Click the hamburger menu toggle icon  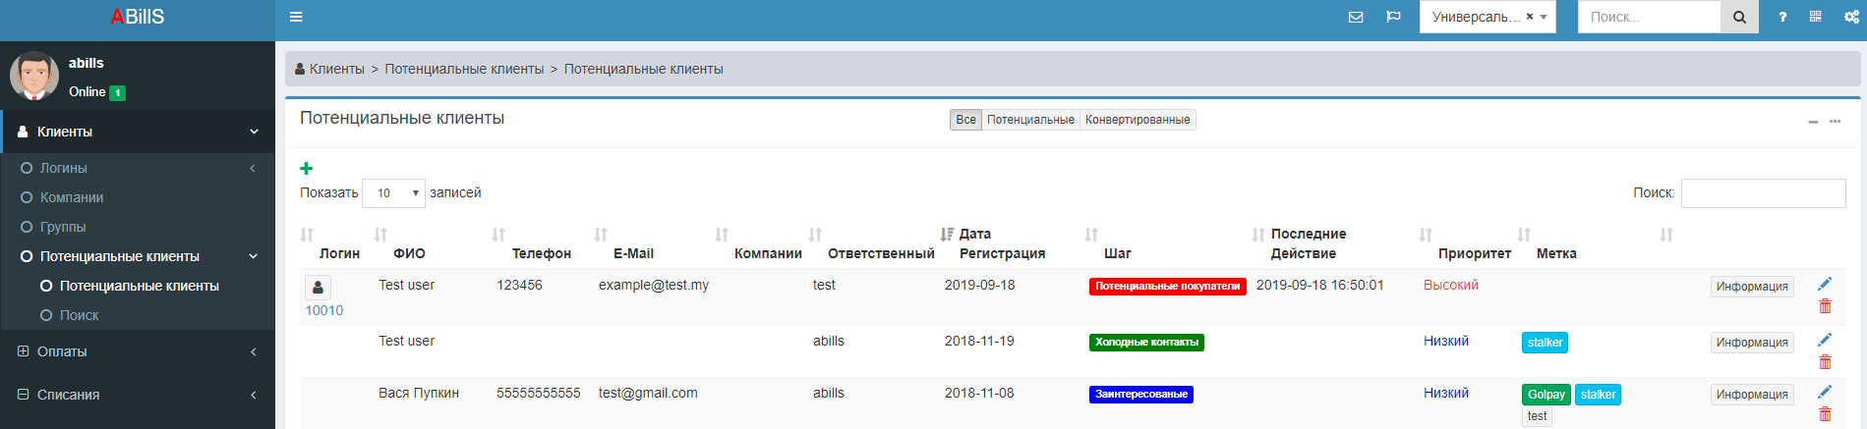tap(296, 17)
